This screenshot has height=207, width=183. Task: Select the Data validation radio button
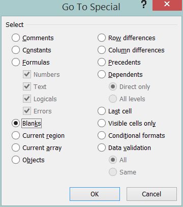(x=102, y=147)
